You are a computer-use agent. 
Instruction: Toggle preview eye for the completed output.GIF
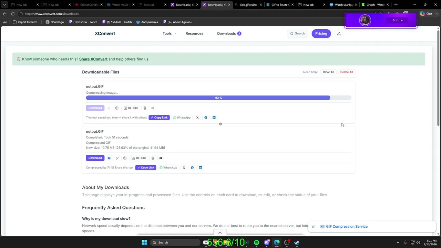(161, 158)
